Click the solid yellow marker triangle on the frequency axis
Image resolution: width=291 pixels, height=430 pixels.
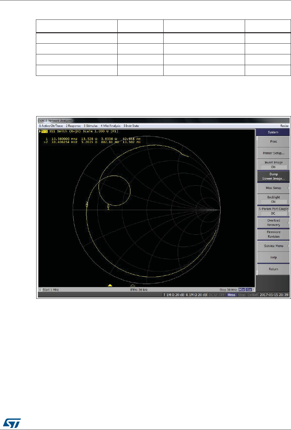(110, 285)
